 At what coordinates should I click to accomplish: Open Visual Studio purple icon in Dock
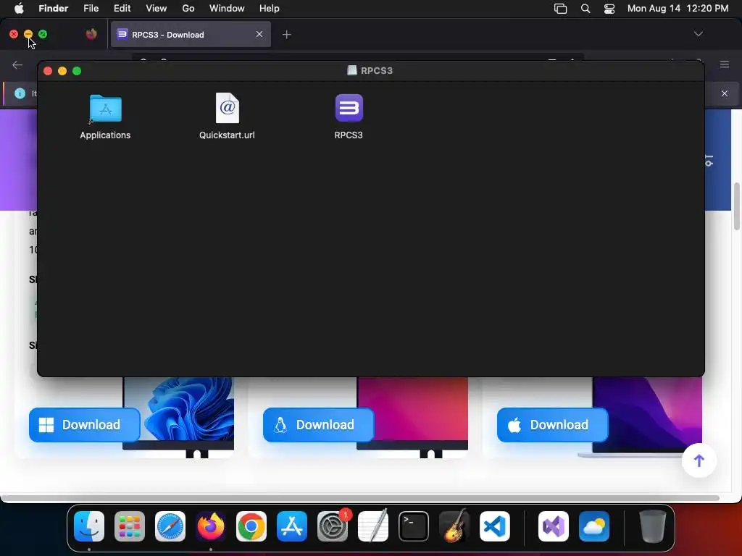(554, 526)
